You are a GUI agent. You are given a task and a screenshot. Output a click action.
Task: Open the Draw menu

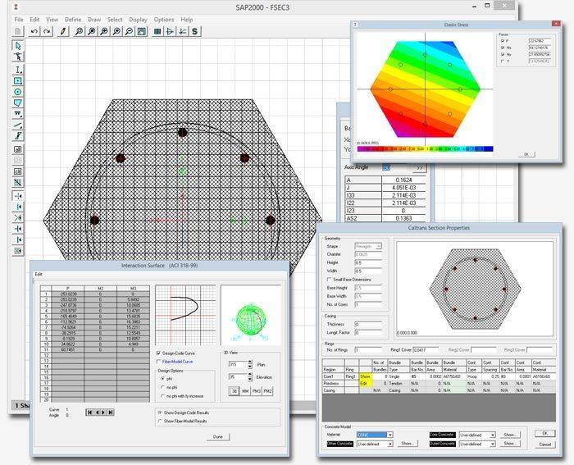point(94,20)
